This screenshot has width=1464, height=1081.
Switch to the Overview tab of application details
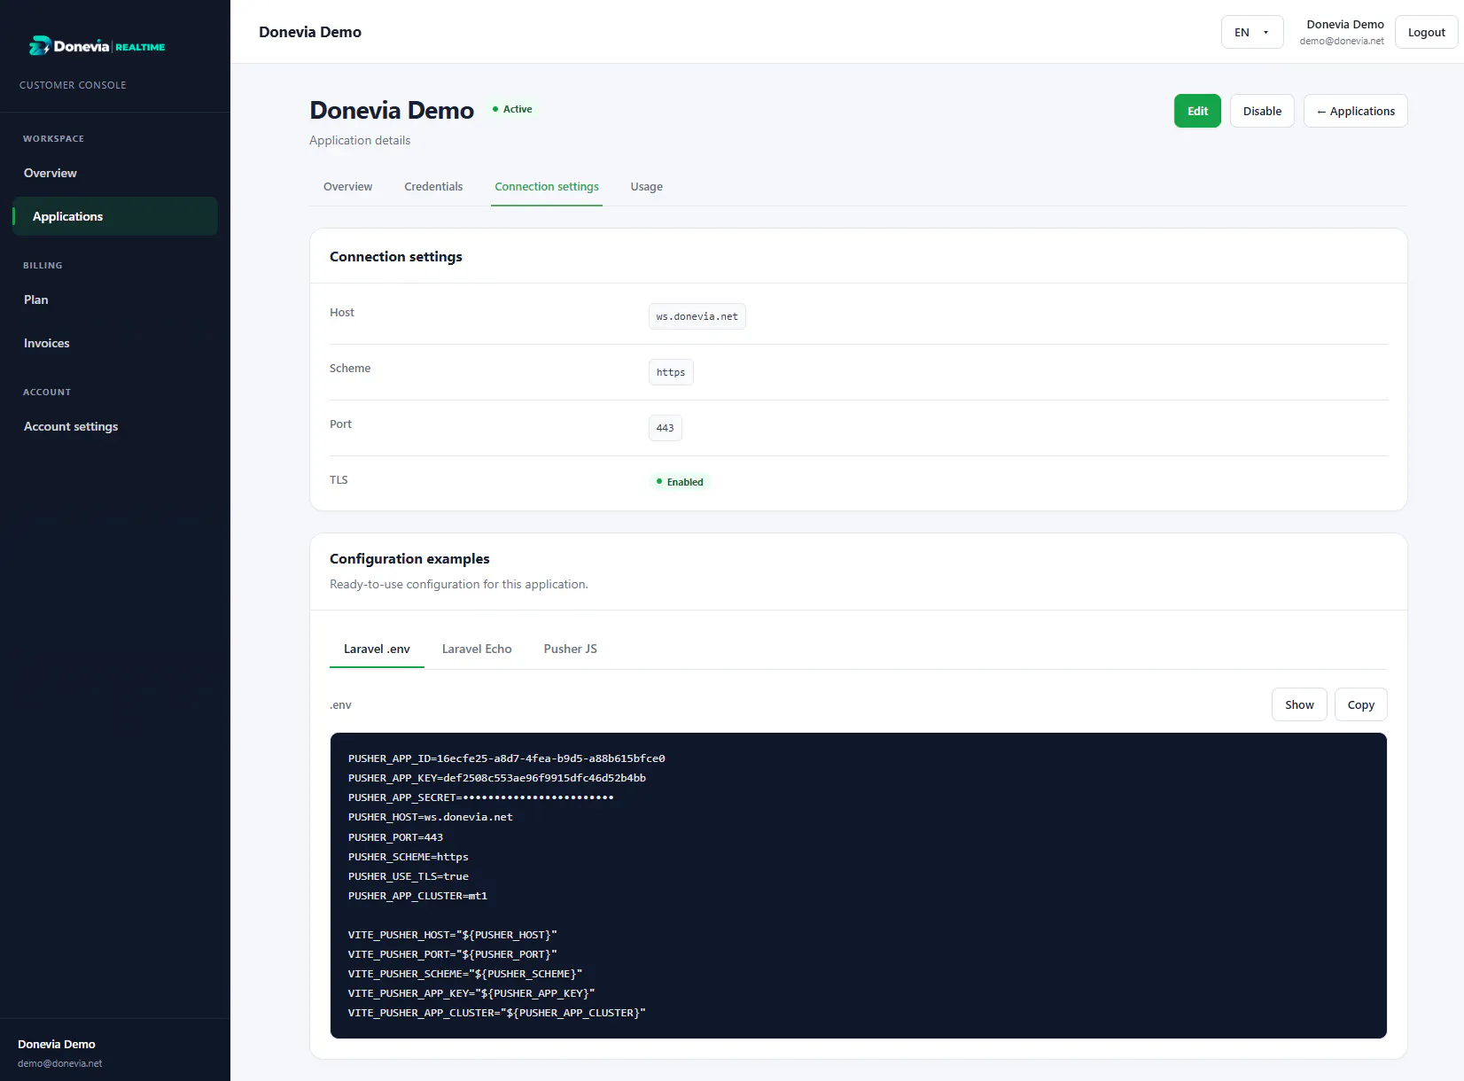pyautogui.click(x=347, y=186)
